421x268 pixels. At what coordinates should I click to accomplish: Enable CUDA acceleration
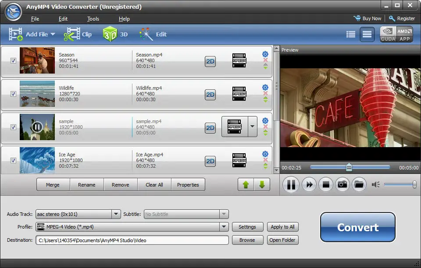pyautogui.click(x=388, y=34)
